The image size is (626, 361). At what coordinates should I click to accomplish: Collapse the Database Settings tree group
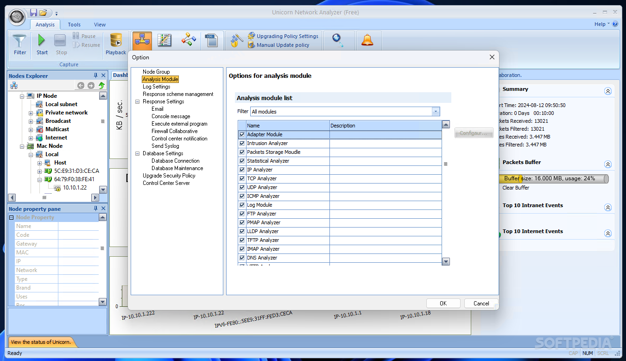(x=138, y=153)
